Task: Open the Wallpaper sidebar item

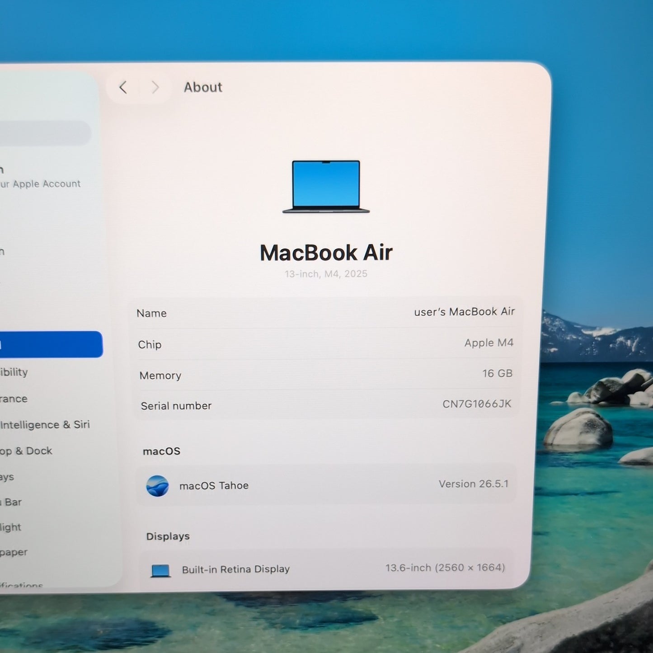Action: click(x=14, y=553)
